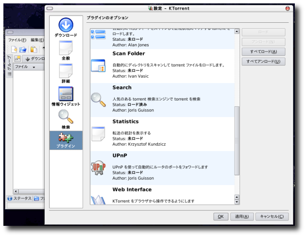This screenshot has height=237, width=306.
Task: Click the OK button
Action: pyautogui.click(x=221, y=217)
